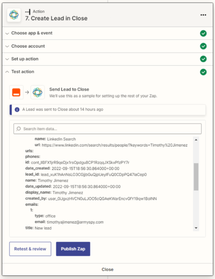Open the three-dot step options menu
Viewport: 215px width, 279px height.
coord(203,15)
